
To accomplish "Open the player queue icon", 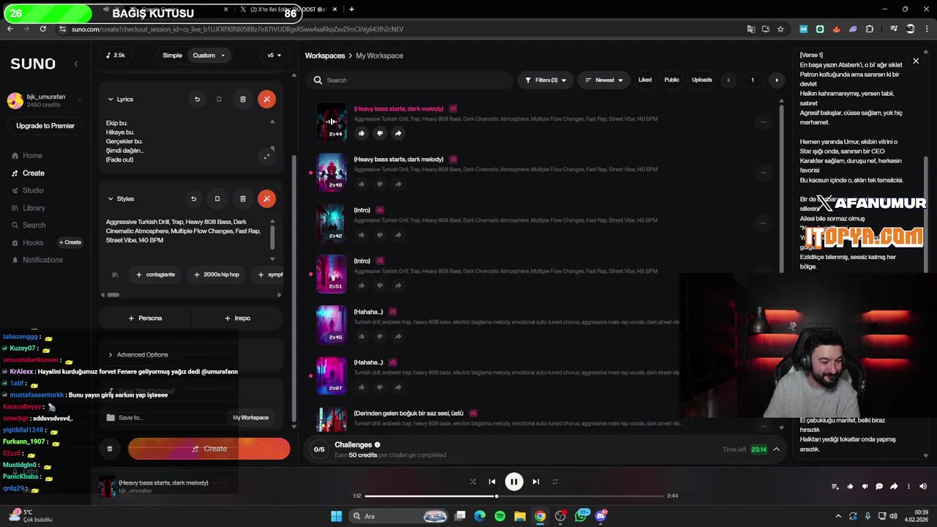I will coord(835,487).
